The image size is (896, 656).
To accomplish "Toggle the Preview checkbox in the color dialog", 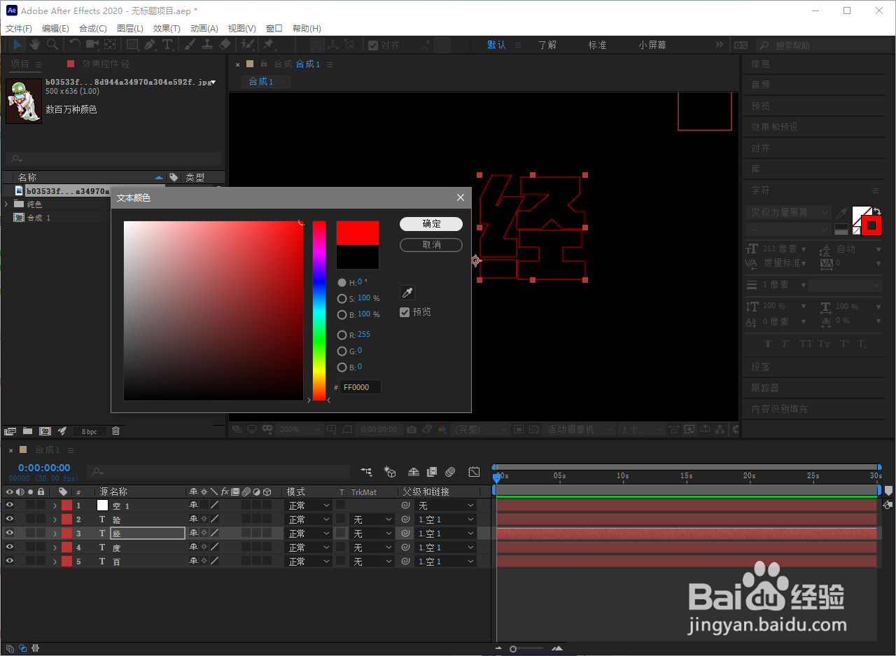I will pyautogui.click(x=405, y=312).
